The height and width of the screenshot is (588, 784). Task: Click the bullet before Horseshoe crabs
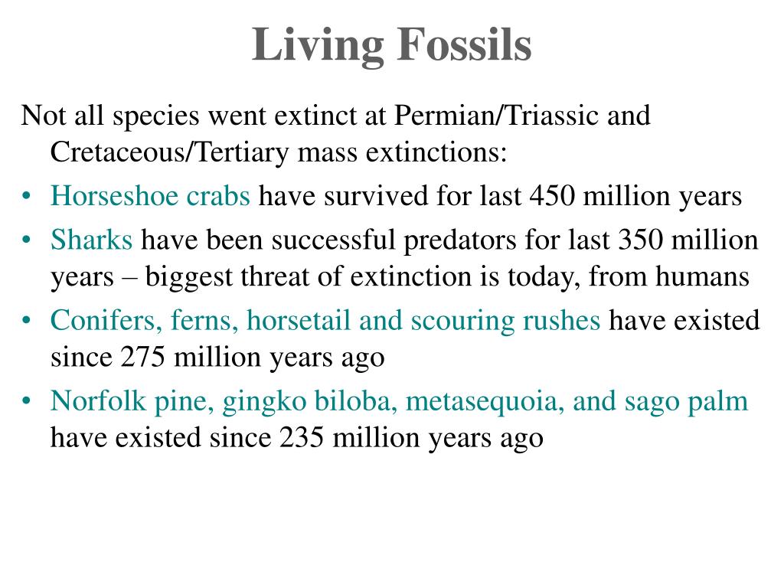[x=26, y=196]
